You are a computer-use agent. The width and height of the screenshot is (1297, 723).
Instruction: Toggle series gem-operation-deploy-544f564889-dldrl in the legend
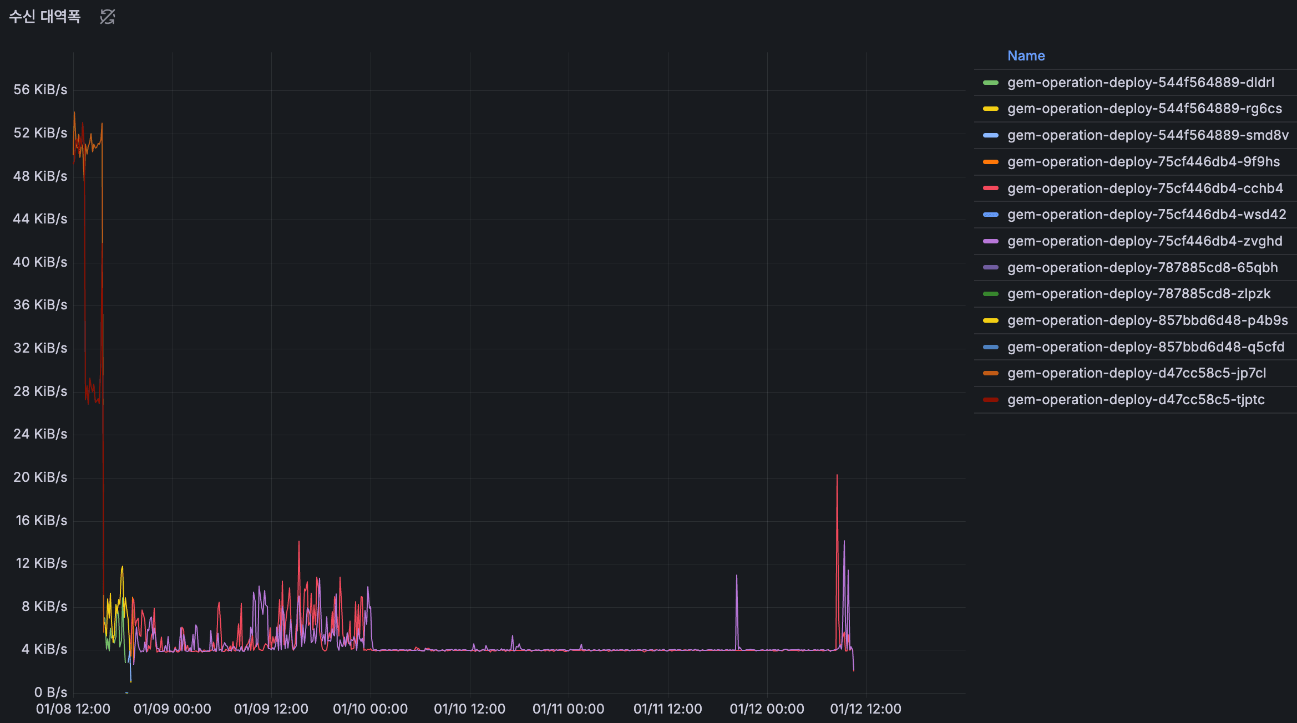click(1140, 83)
